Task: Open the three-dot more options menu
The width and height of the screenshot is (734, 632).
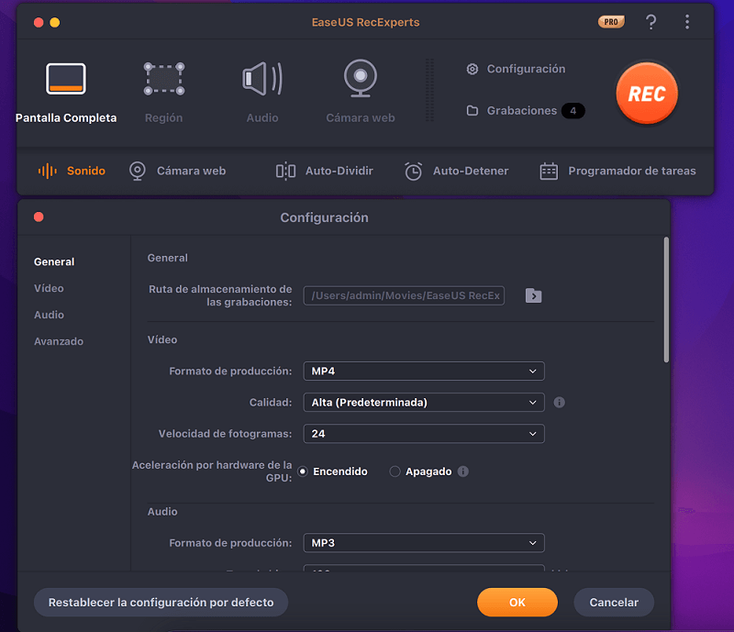Action: click(x=686, y=22)
